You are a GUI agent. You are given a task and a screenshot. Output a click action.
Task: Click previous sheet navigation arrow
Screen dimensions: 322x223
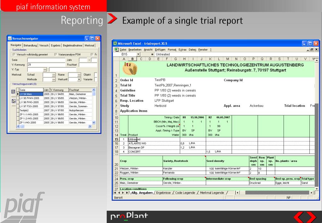119,193
